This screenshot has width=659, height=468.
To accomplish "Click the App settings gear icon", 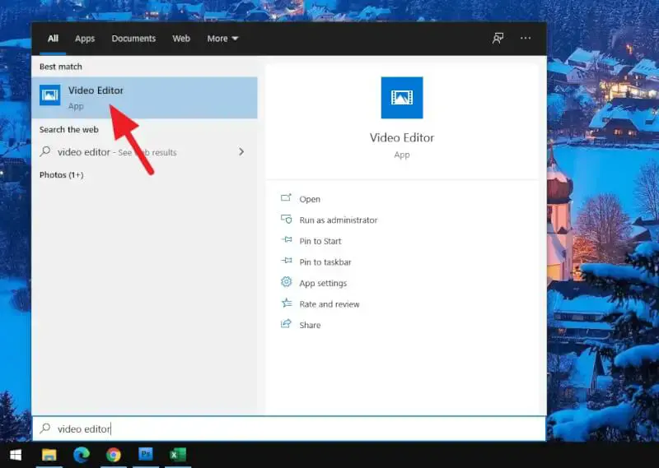I will point(286,282).
